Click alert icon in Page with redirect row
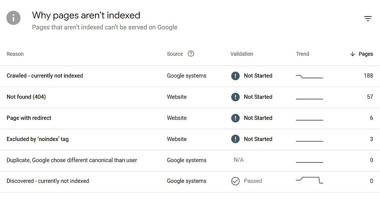This screenshot has width=380, height=199. pos(235,118)
